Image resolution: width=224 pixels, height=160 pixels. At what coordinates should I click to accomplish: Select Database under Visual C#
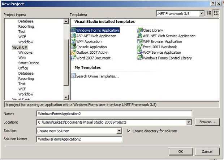point(26,74)
